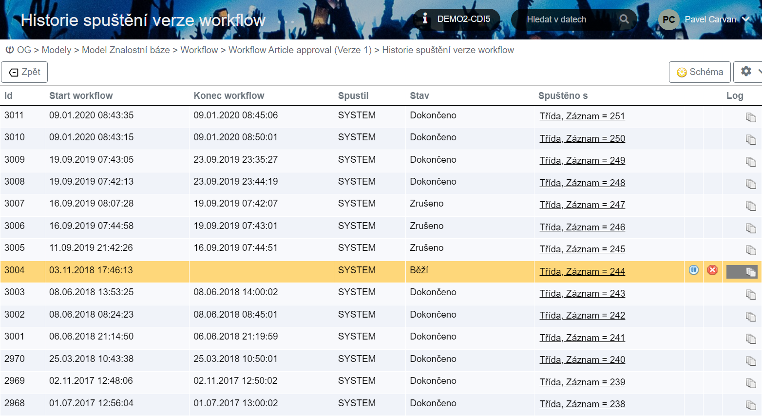Open link Třída, Záznam = 239

click(x=582, y=382)
